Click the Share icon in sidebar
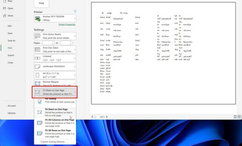242x146 pixels. pos(5,15)
